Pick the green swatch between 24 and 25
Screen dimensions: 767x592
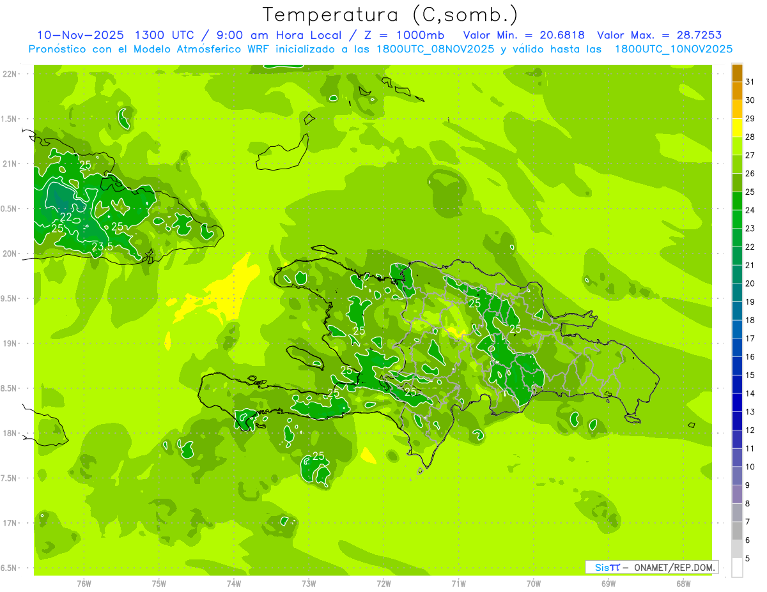(737, 201)
